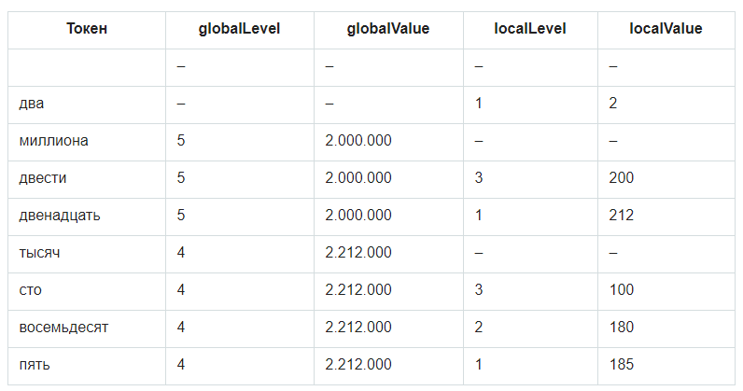Screen dimensions: 743x391
Task: Click the localLevel column header
Action: point(529,29)
